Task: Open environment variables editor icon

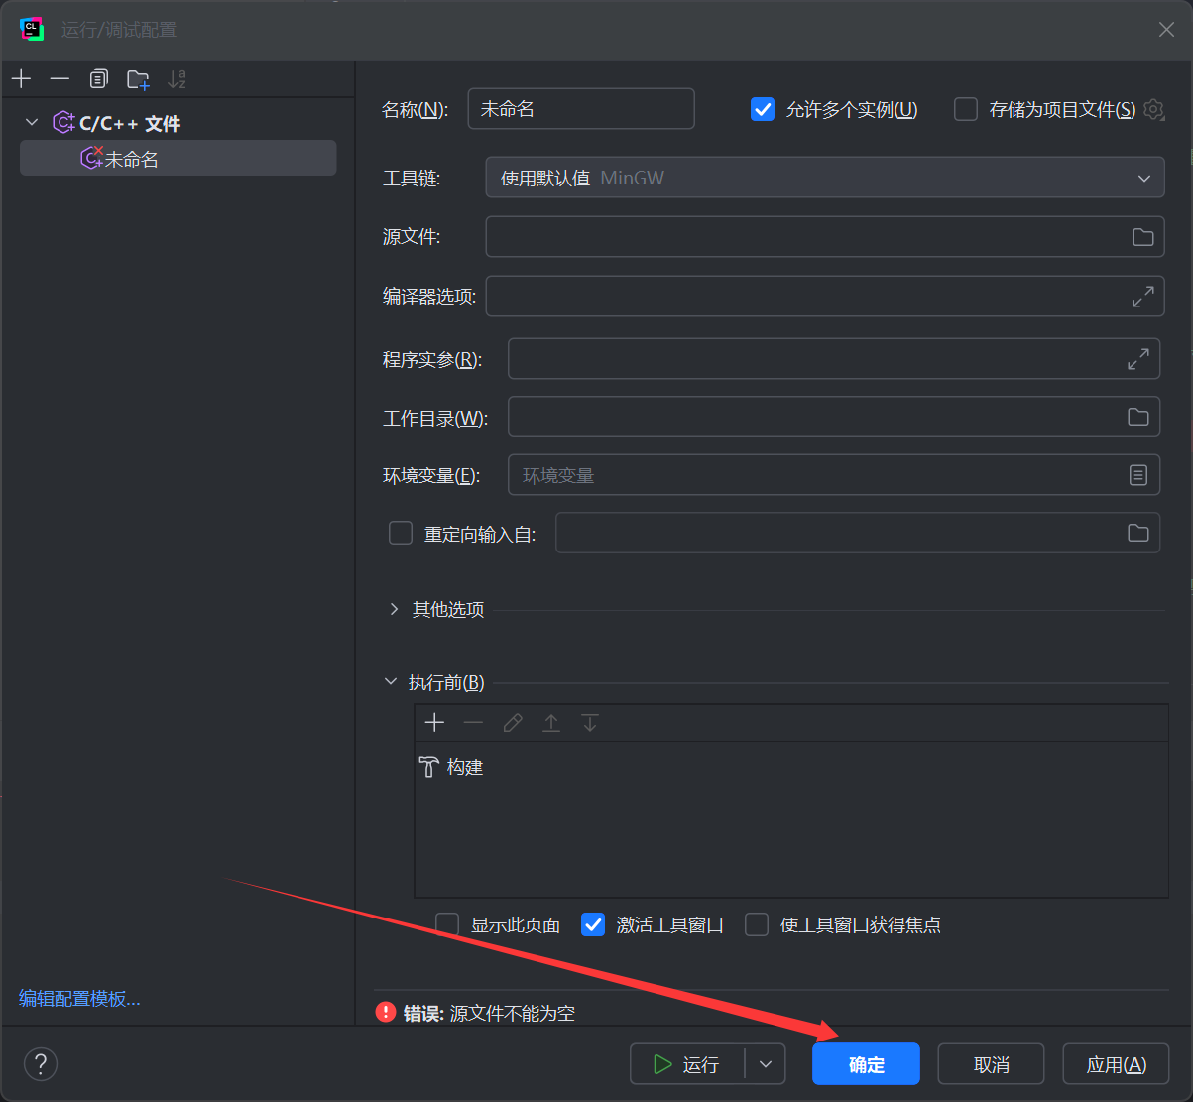Action: (1138, 475)
